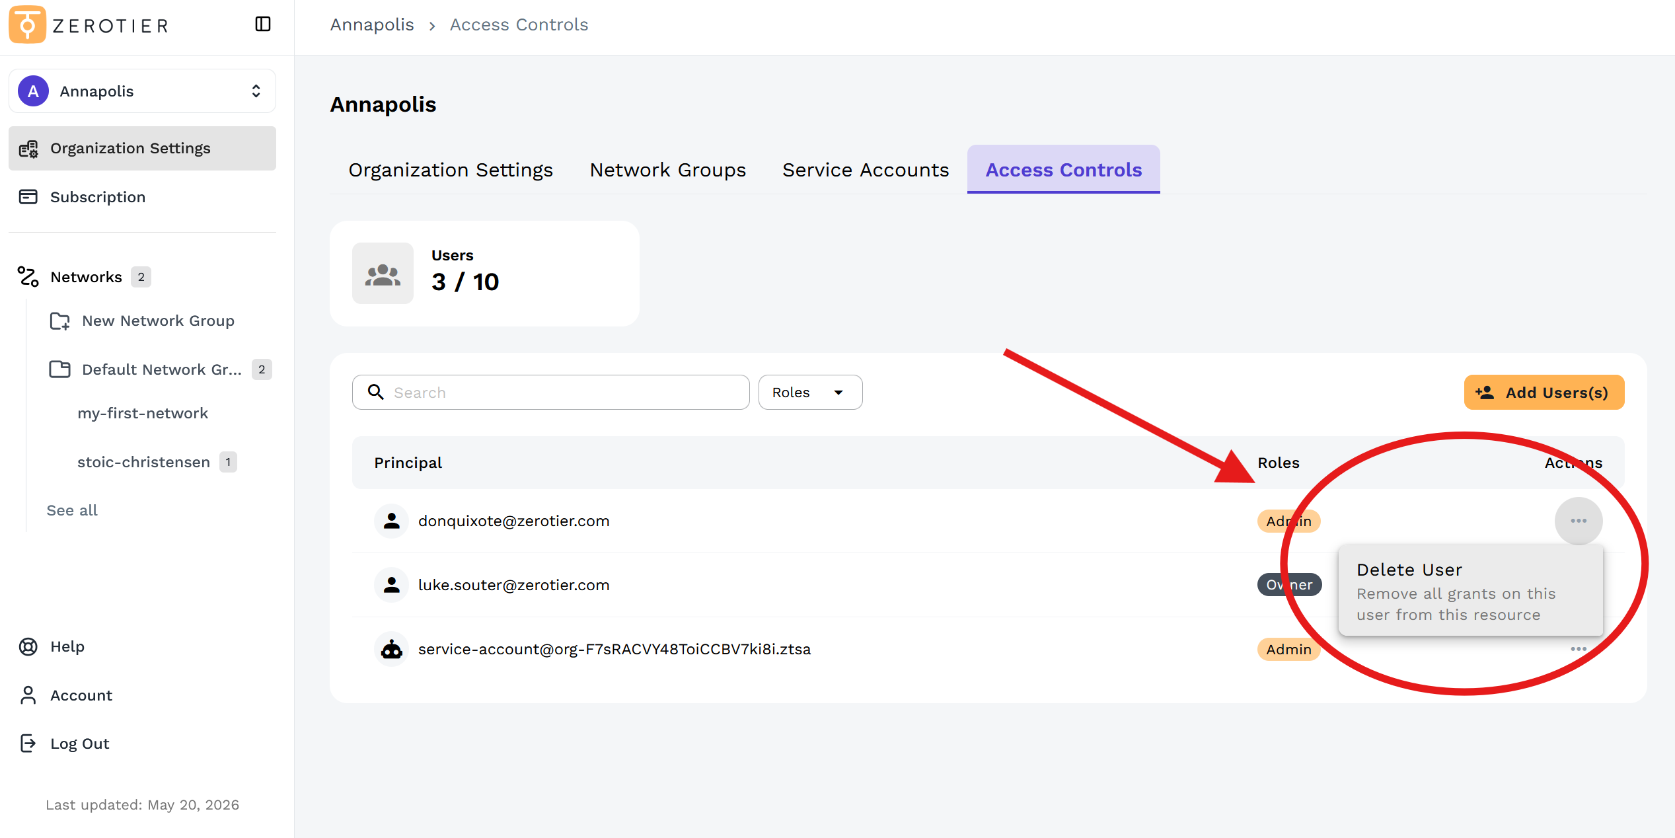Select my-first-network in sidebar

[143, 414]
